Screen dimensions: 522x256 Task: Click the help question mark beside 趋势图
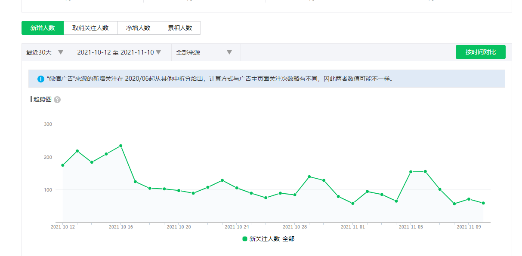click(x=57, y=100)
